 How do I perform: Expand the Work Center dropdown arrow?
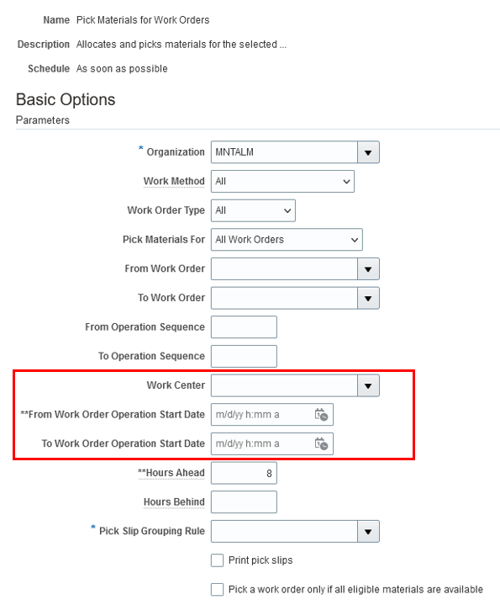pyautogui.click(x=368, y=385)
